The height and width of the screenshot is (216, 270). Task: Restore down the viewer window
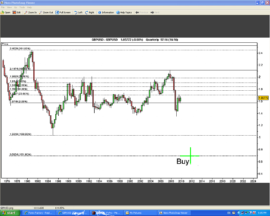point(262,3)
